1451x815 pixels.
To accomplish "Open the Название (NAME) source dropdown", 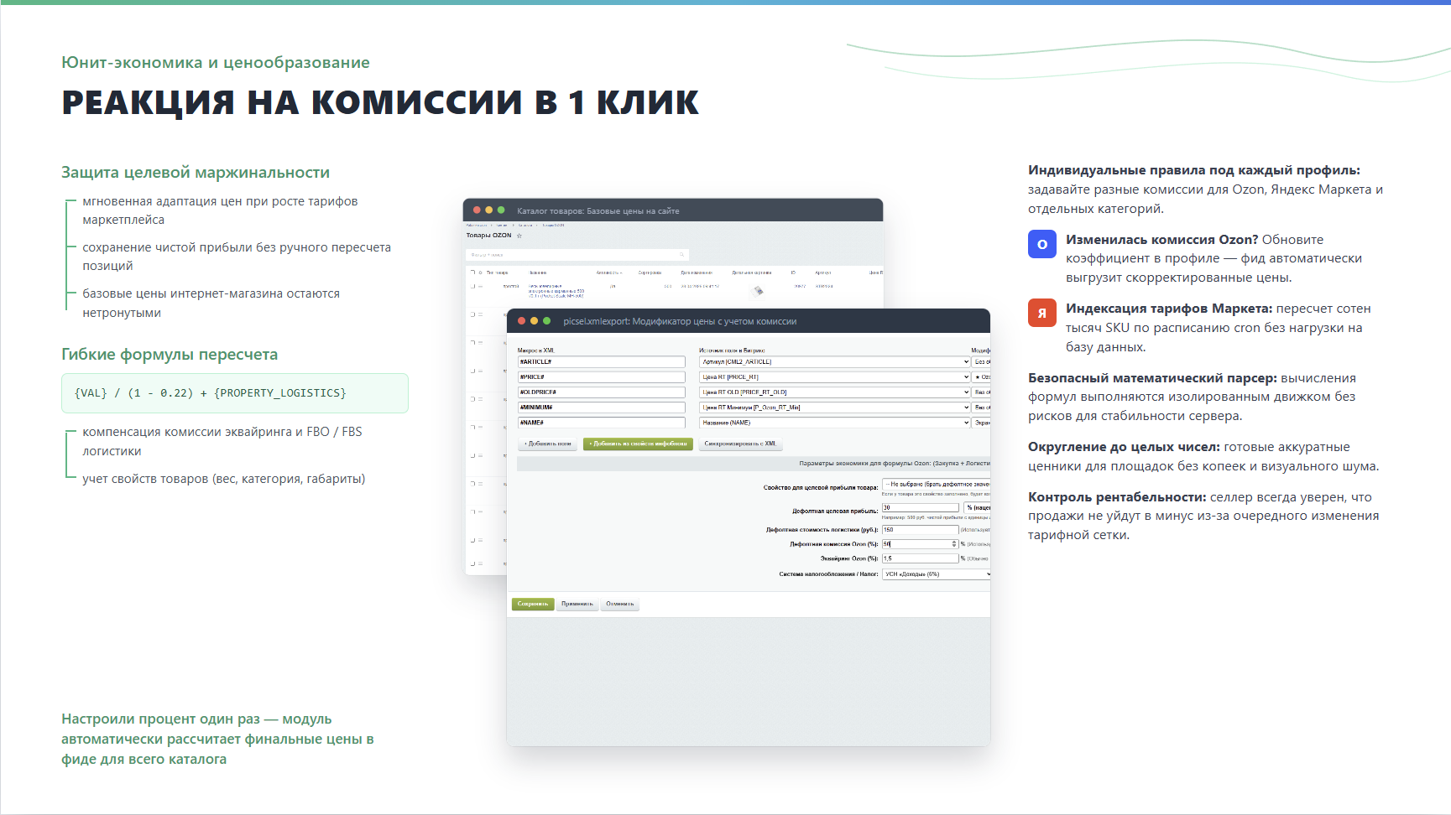I will (835, 423).
